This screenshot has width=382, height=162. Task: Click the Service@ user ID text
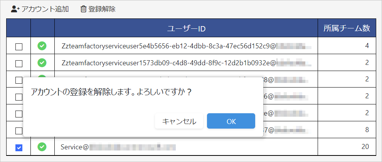pos(75,147)
